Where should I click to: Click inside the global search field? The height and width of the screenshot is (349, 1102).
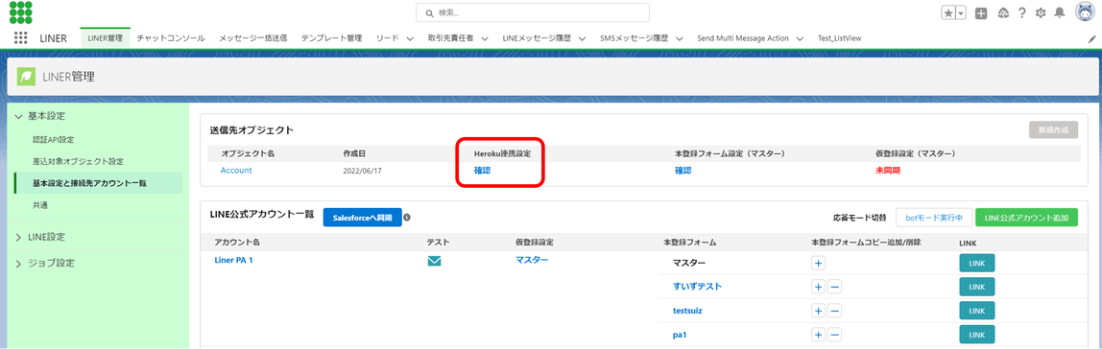pos(532,12)
